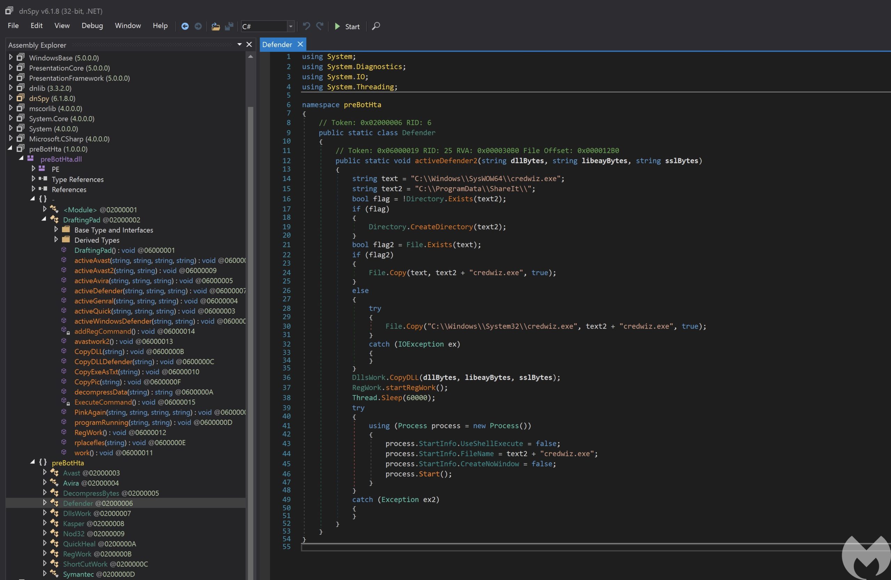The width and height of the screenshot is (891, 580).
Task: Select the PinkAgain method
Action: (x=160, y=412)
